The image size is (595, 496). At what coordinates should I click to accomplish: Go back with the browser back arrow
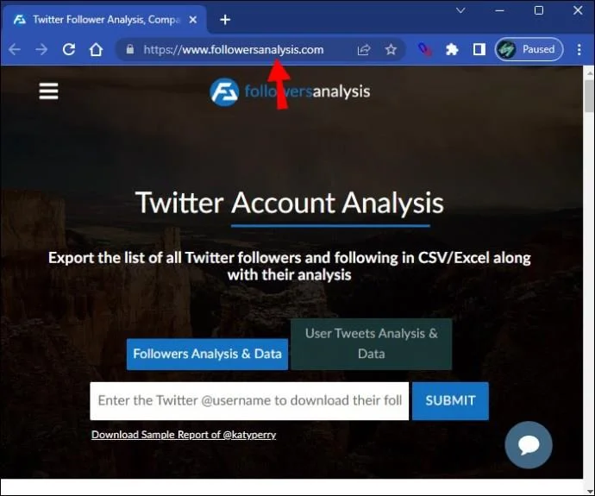point(15,49)
